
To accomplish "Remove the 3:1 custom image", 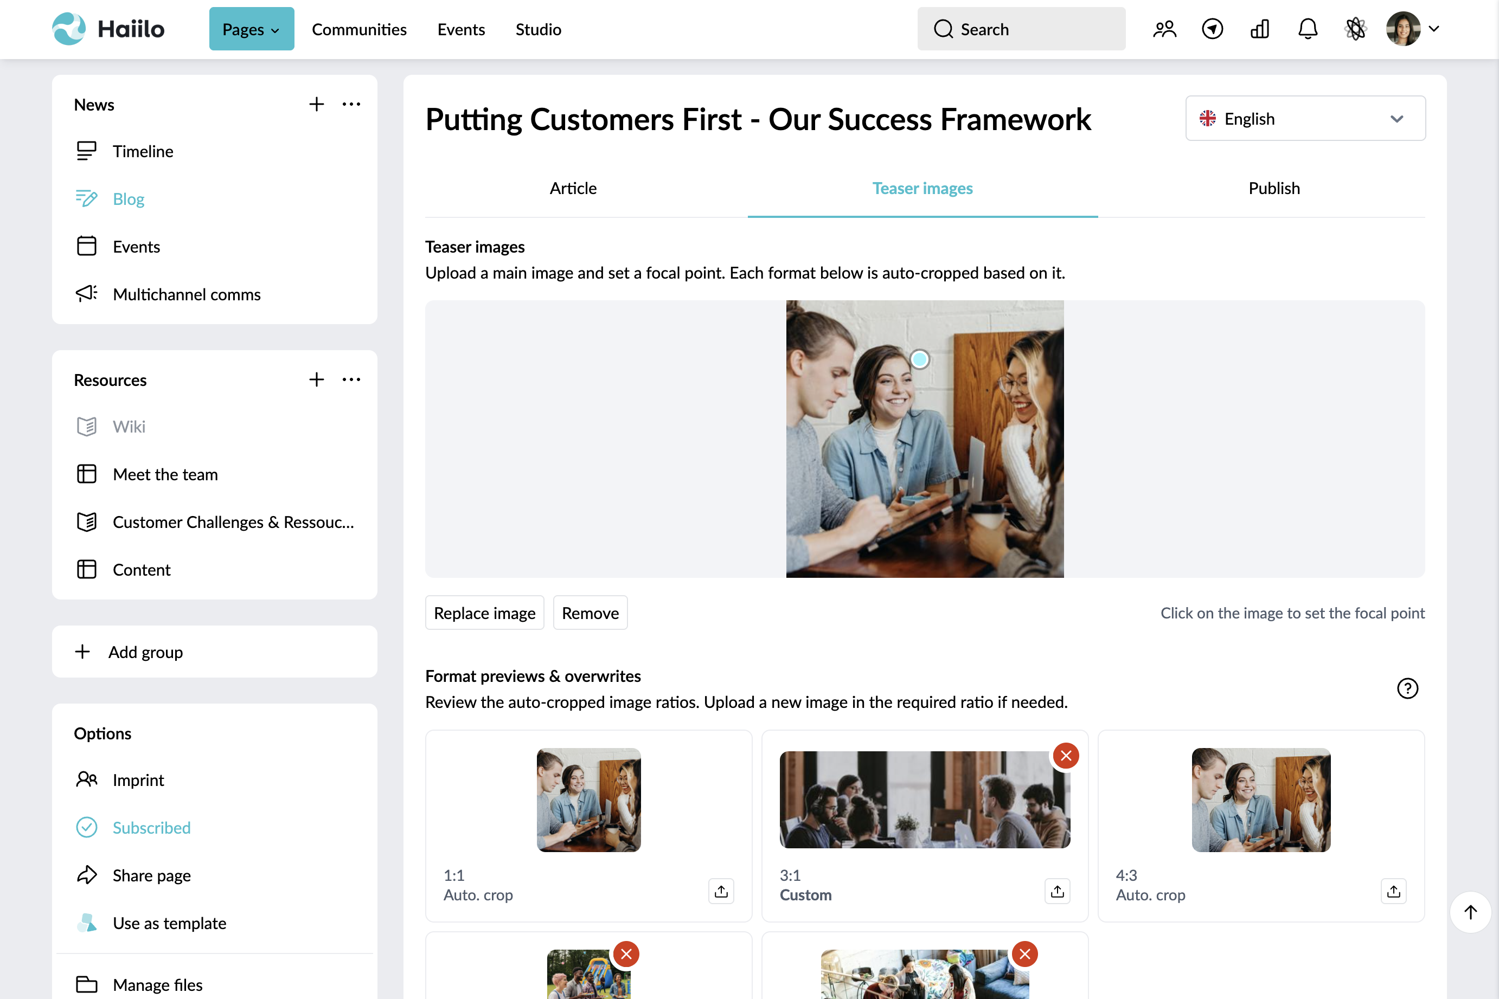I will click(x=1066, y=756).
